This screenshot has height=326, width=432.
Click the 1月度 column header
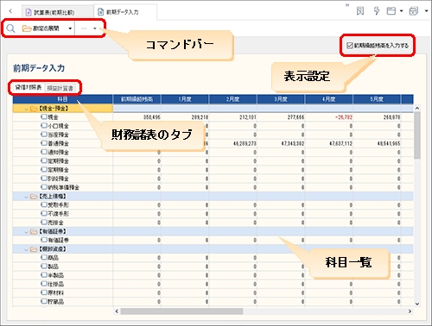pyautogui.click(x=185, y=99)
